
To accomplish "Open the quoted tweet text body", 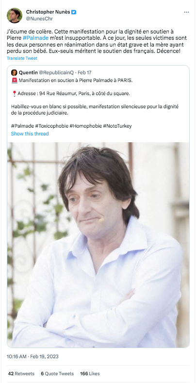I will pos(95,103).
